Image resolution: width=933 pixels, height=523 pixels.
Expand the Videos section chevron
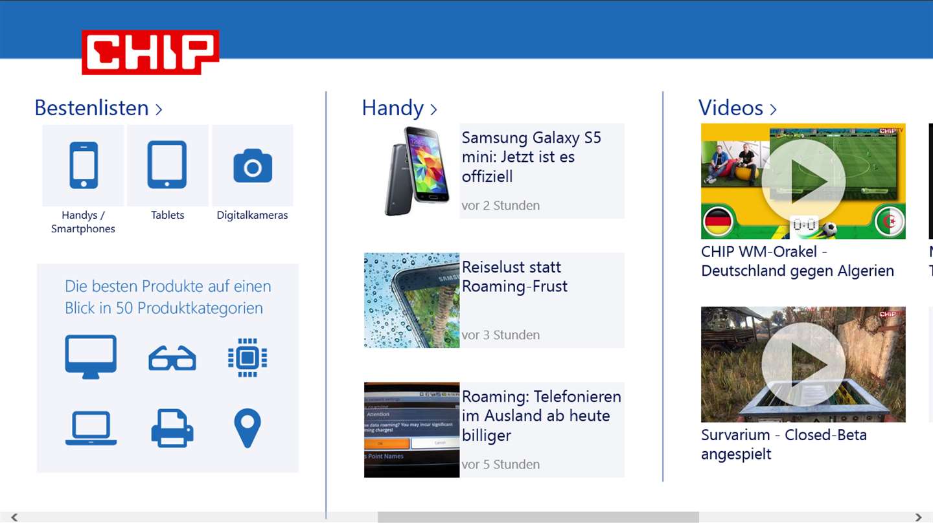pyautogui.click(x=772, y=109)
